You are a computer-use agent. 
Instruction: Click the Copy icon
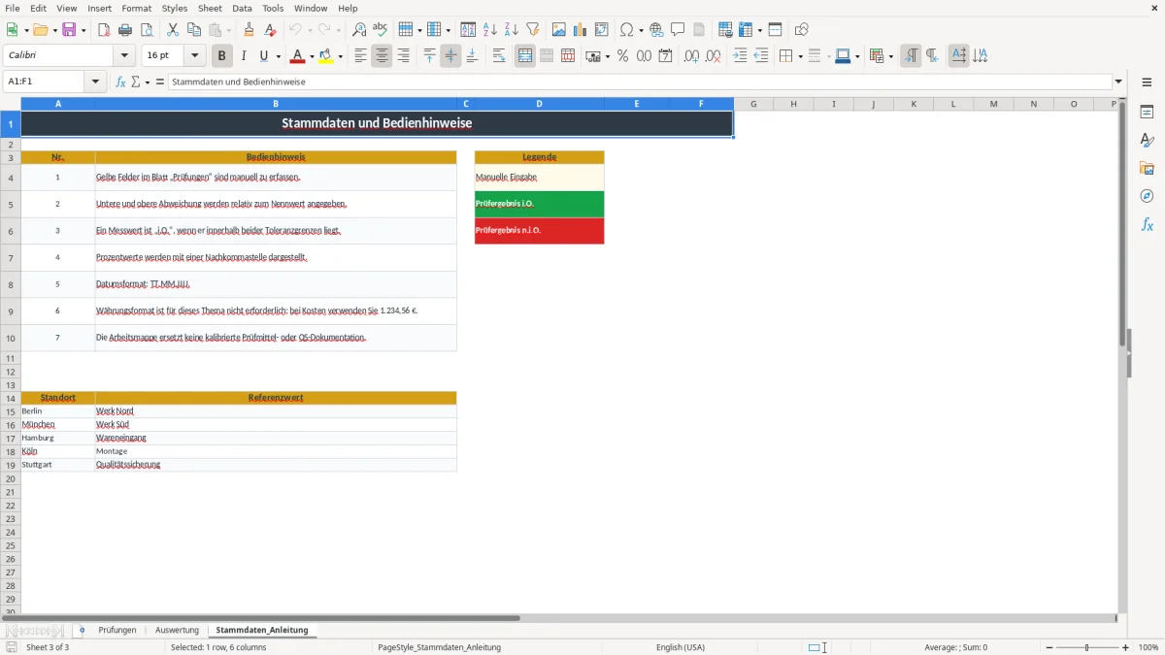[x=194, y=30]
